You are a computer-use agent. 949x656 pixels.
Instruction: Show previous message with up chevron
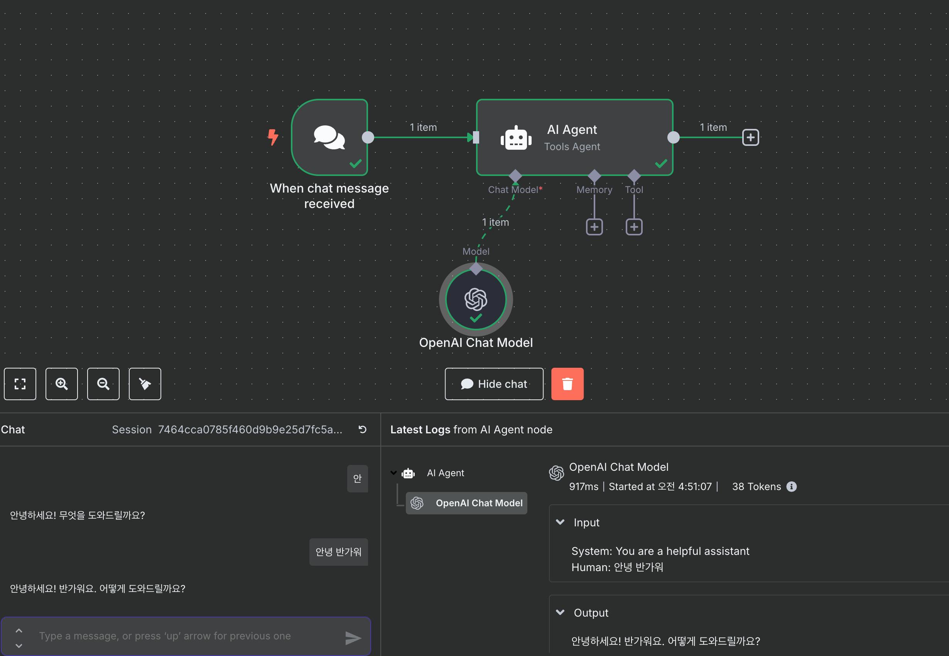pyautogui.click(x=19, y=631)
